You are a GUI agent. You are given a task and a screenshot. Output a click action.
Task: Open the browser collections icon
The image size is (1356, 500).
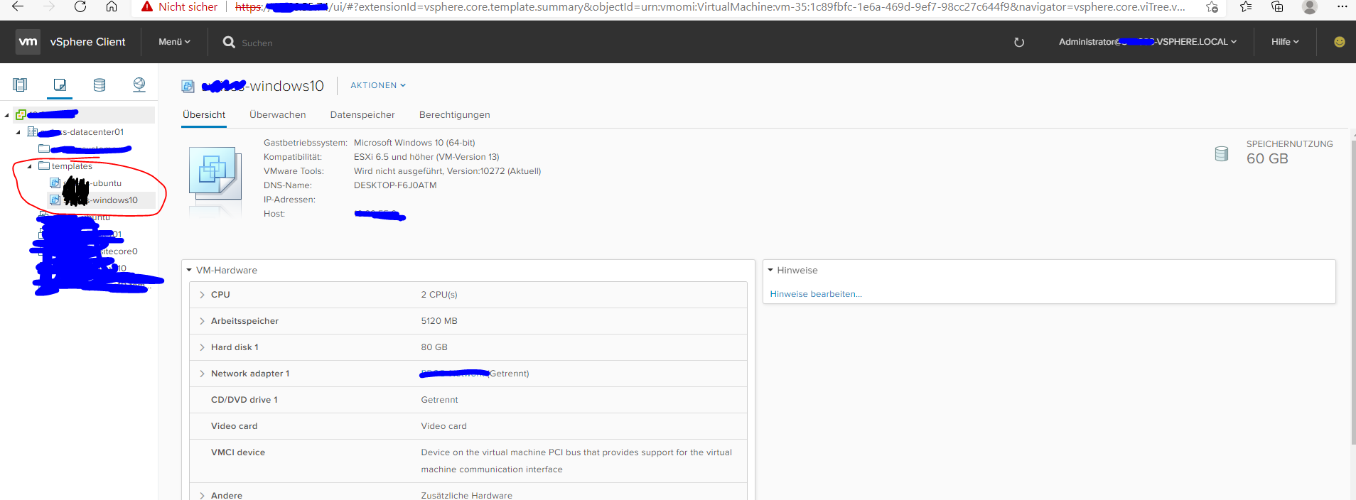tap(1277, 6)
